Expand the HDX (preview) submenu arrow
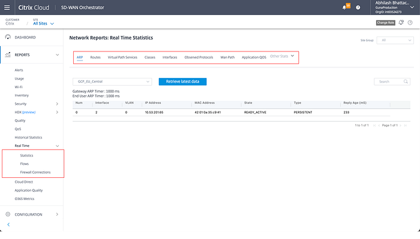This screenshot has height=239, width=420. [57, 112]
